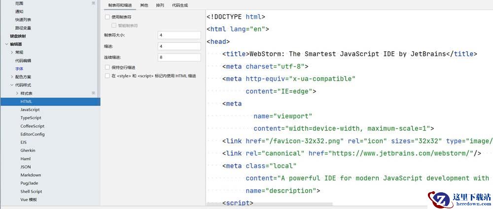The width and height of the screenshot is (493, 209).
Task: Click the 缩进 value field
Action: [179, 46]
